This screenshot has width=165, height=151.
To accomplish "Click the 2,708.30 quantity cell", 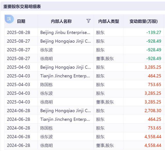I will click(153, 111).
